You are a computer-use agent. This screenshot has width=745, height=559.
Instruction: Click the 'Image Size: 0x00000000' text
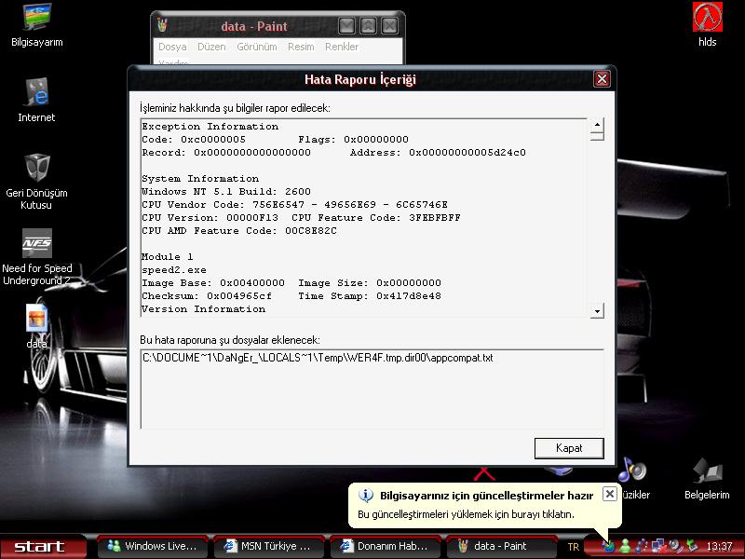click(370, 283)
